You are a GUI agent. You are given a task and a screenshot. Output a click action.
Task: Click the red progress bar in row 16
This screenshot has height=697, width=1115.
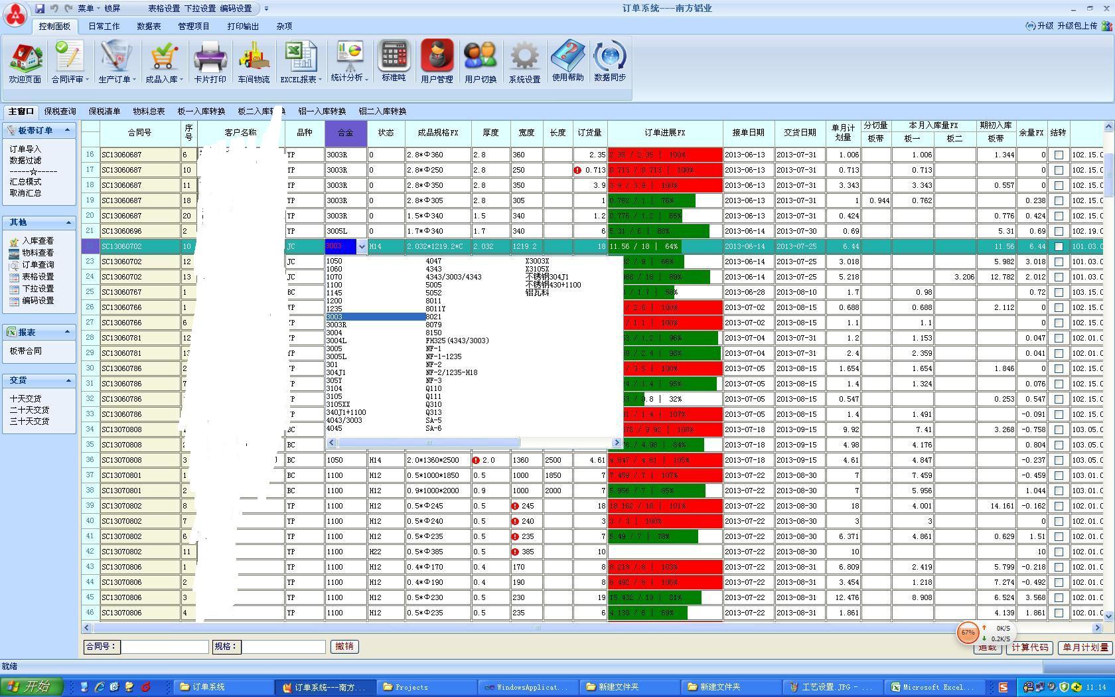pyautogui.click(x=665, y=155)
